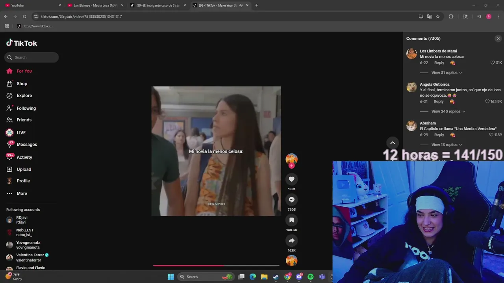The height and width of the screenshot is (283, 504).
Task: Go to previous video with up arrow
Action: [393, 143]
